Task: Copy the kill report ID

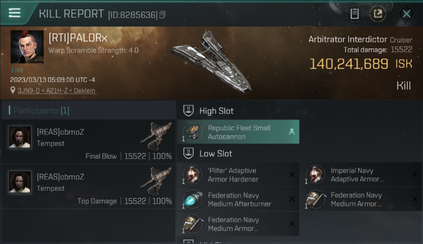Action: (x=162, y=15)
